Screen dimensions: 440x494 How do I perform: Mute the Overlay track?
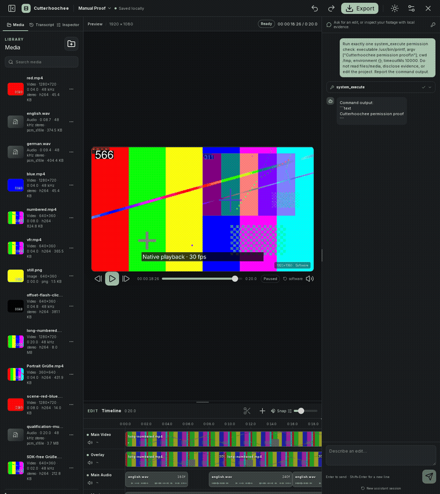(90, 463)
